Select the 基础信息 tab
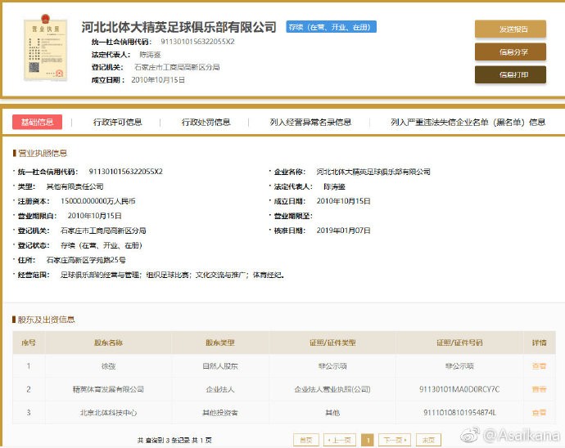The height and width of the screenshot is (448, 565). [x=38, y=122]
